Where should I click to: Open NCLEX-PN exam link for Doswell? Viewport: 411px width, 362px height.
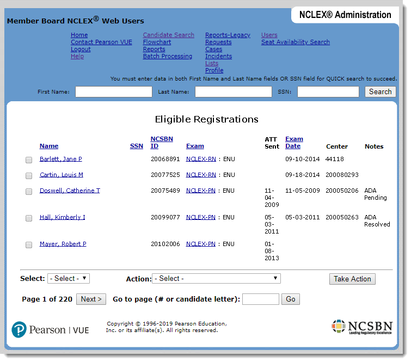click(200, 191)
